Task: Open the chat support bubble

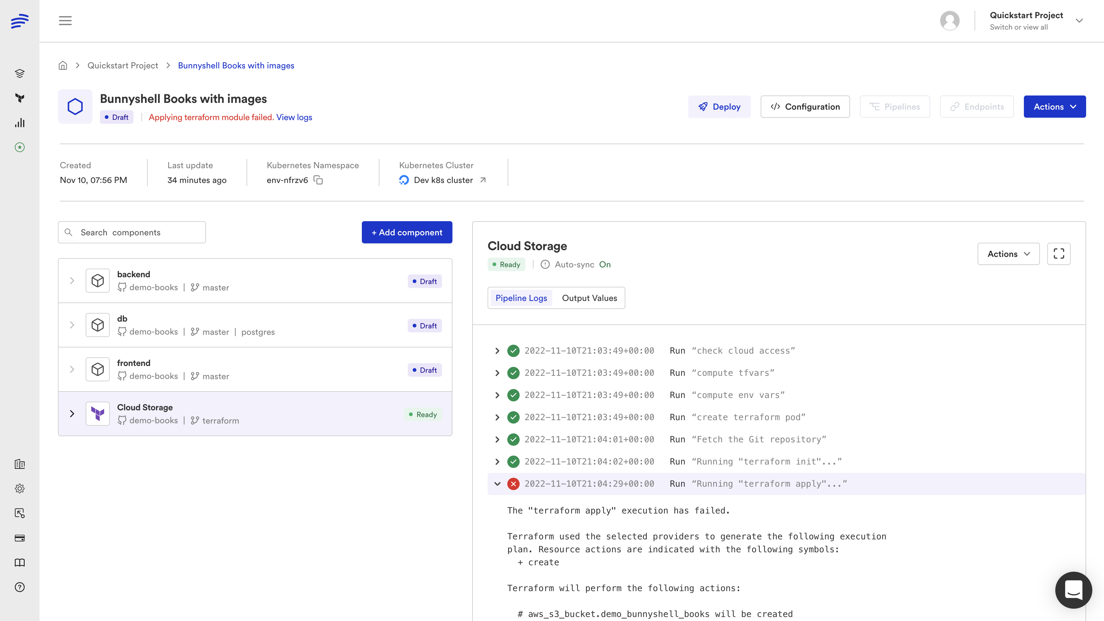Action: tap(1073, 590)
